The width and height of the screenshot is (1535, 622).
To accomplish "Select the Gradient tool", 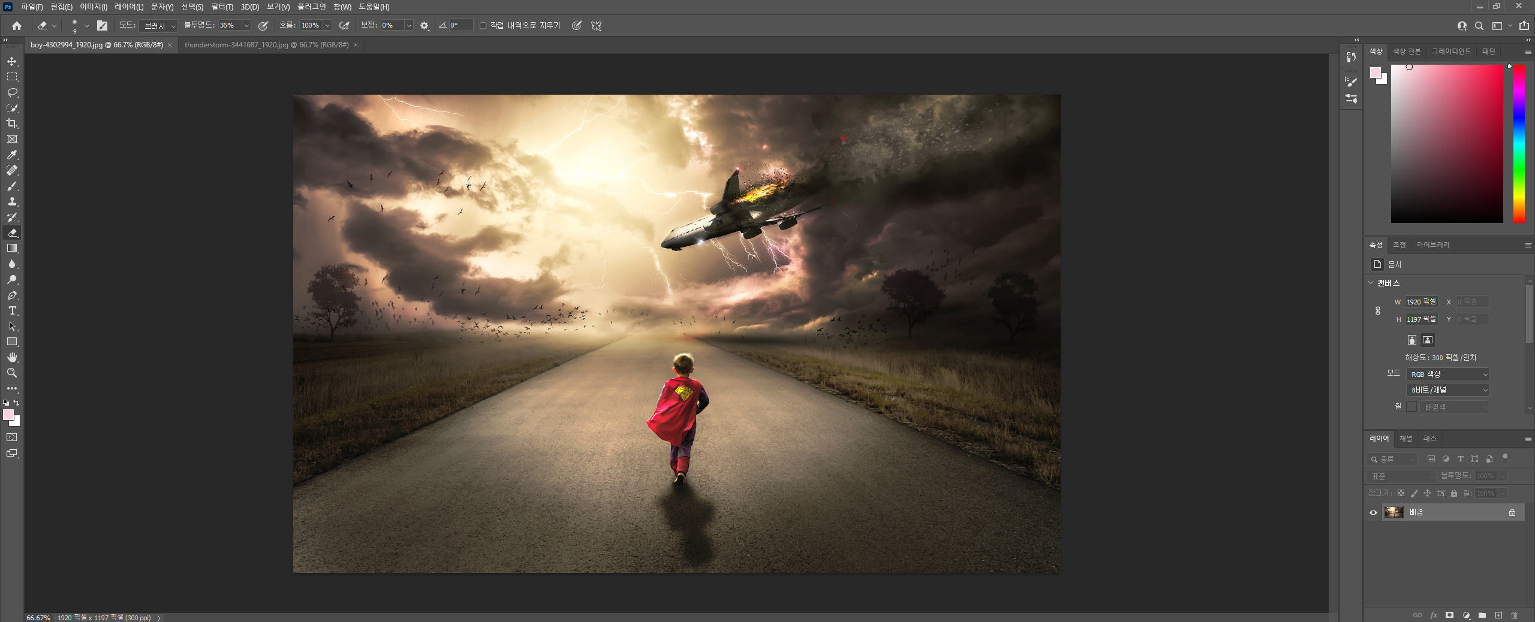I will point(12,248).
